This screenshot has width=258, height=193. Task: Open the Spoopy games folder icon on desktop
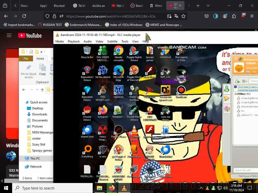pos(150,54)
